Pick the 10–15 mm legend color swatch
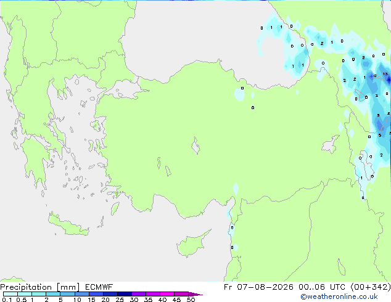 (x=81, y=294)
